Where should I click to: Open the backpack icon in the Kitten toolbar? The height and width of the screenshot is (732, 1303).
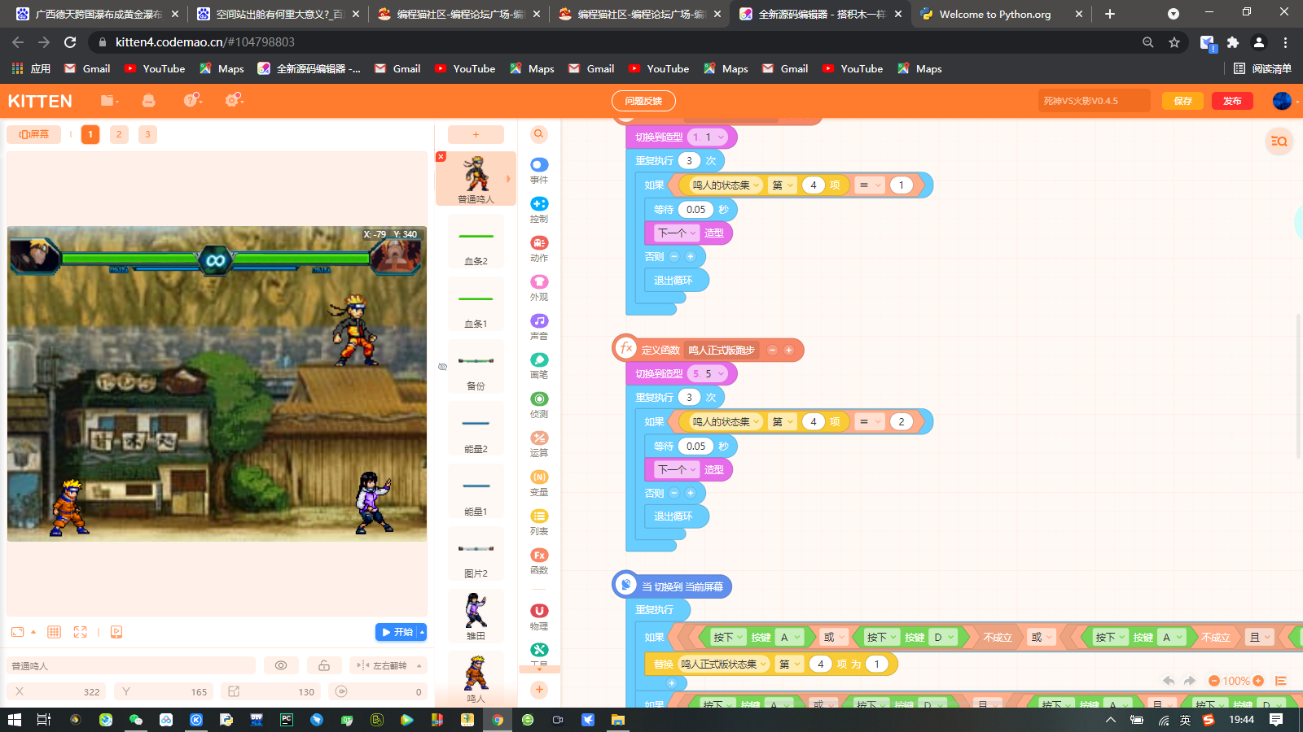[148, 100]
